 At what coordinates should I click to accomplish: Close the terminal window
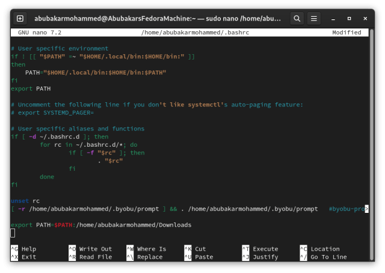[365, 19]
